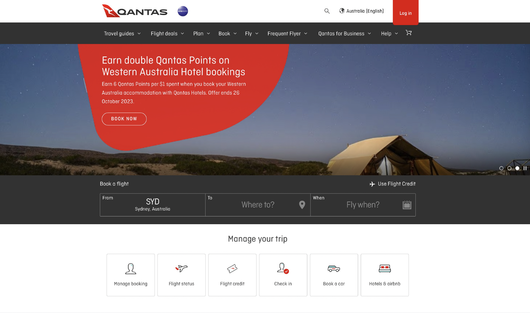Click the BOOK NOW button
The image size is (530, 313).
point(124,119)
